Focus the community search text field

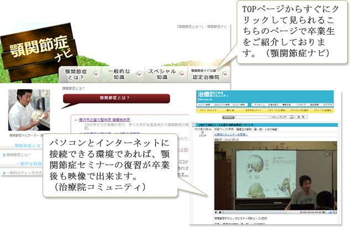coord(252,117)
